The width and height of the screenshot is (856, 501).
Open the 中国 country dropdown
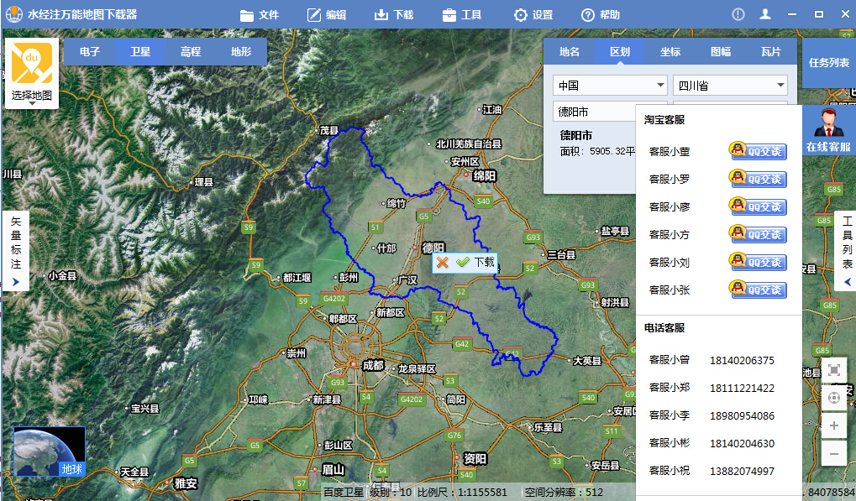tap(610, 85)
